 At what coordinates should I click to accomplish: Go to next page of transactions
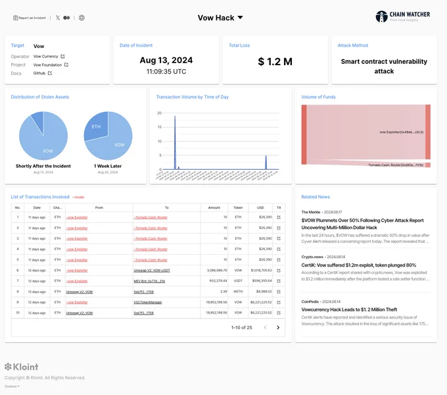coord(278,327)
